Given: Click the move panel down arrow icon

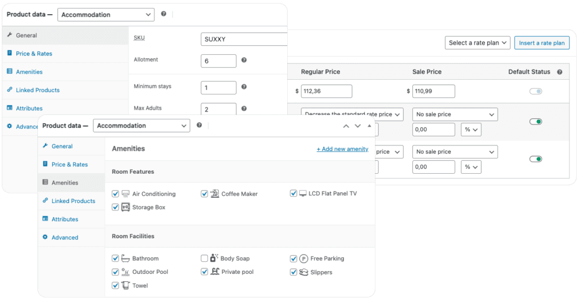Looking at the screenshot, I should 357,126.
